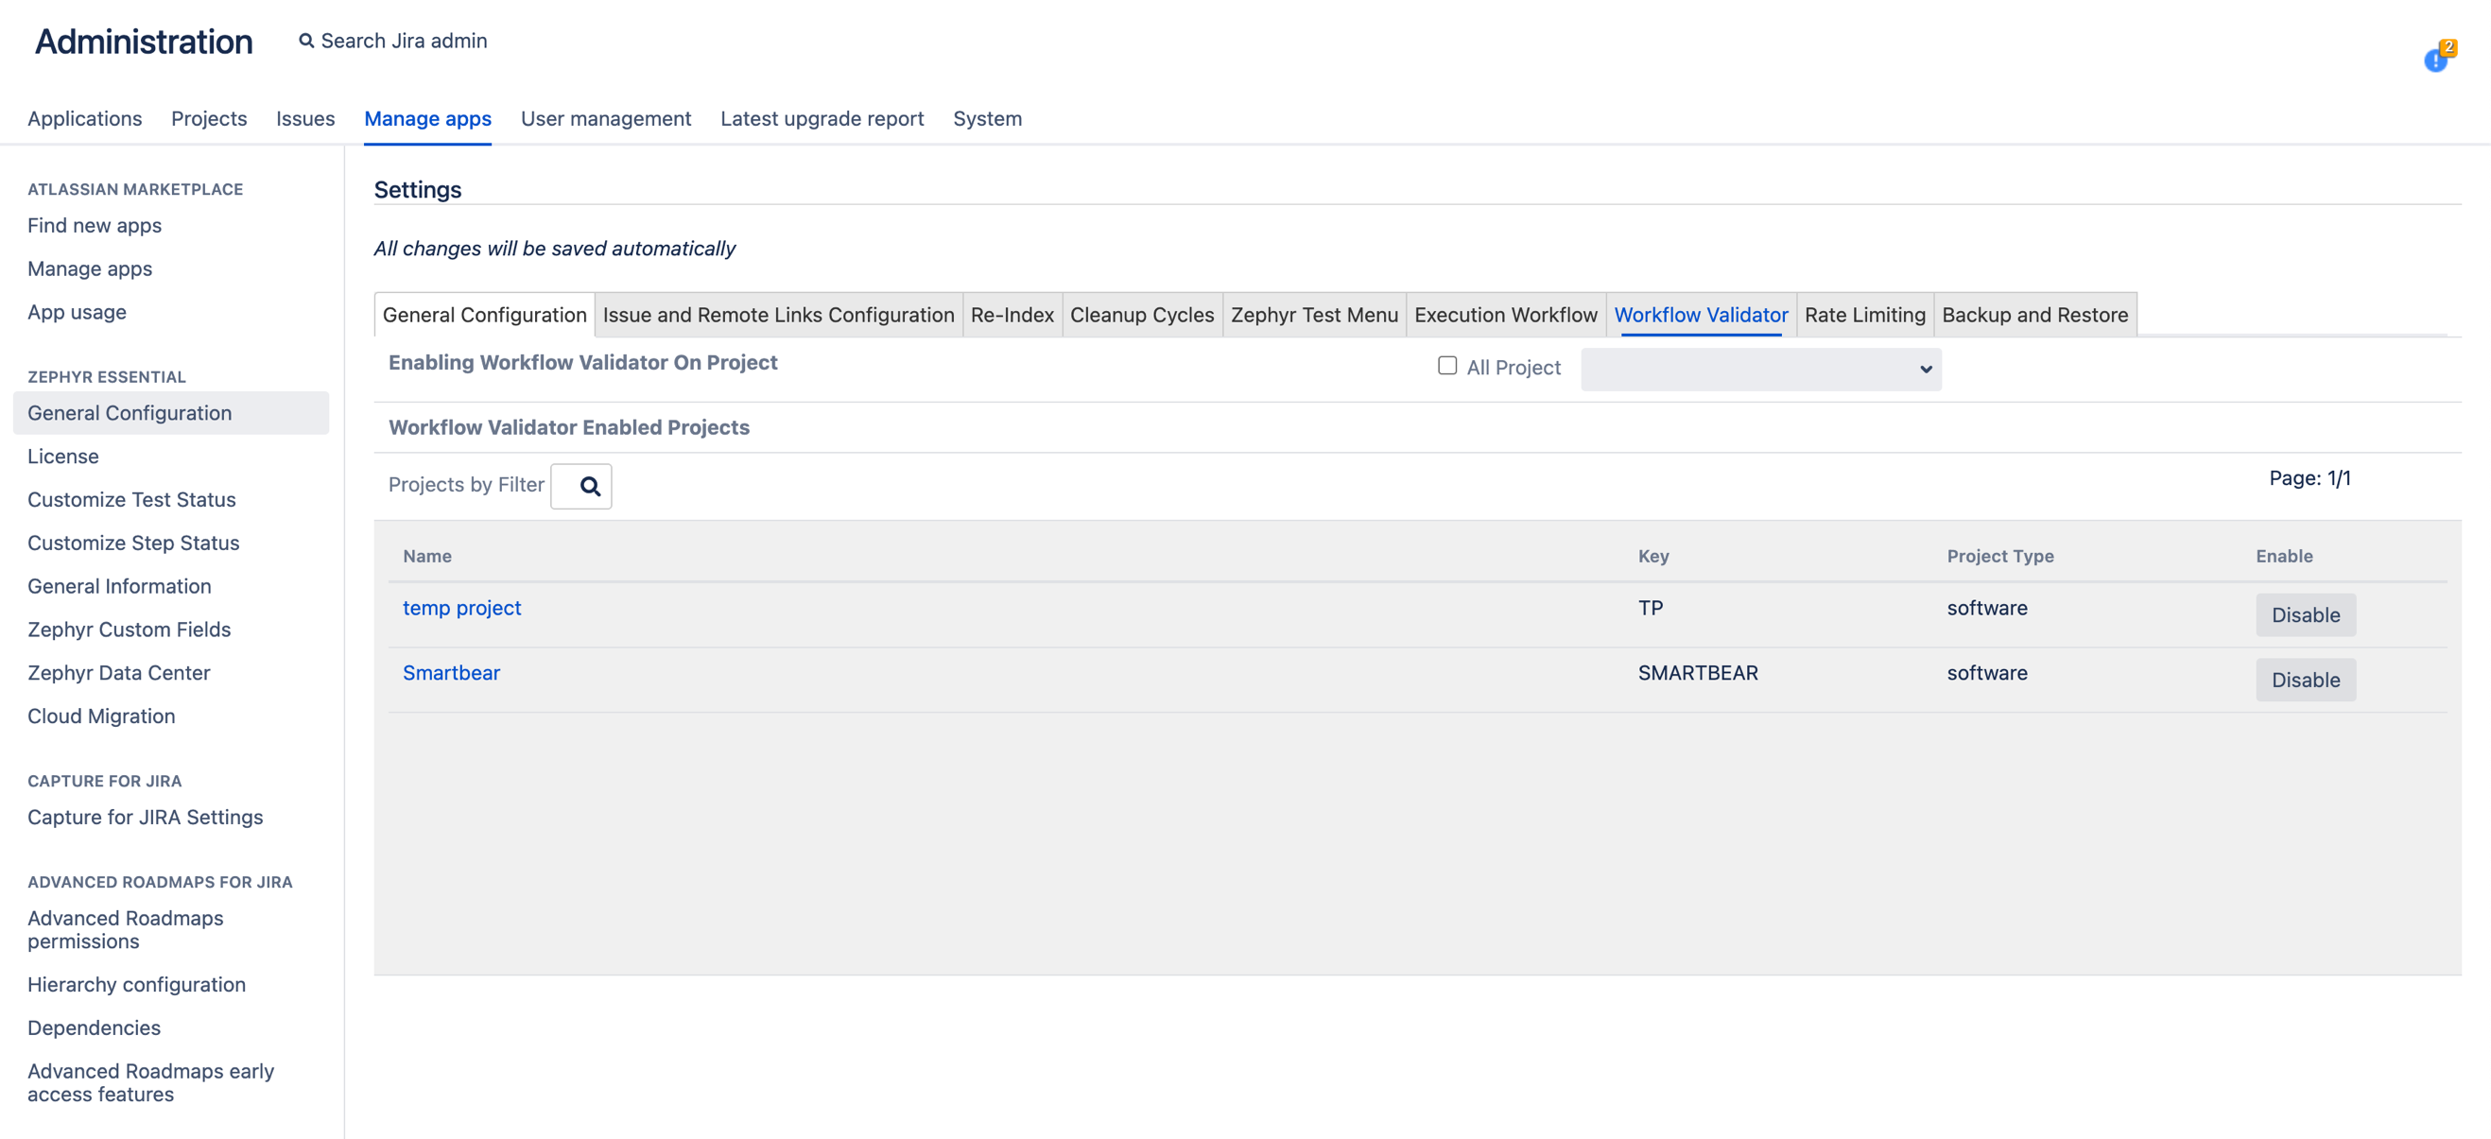The width and height of the screenshot is (2491, 1139).
Task: Open the project selection dropdown next to All Project
Action: coord(1760,369)
